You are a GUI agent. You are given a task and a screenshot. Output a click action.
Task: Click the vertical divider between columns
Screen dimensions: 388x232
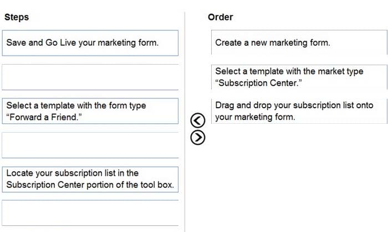pyautogui.click(x=185, y=121)
